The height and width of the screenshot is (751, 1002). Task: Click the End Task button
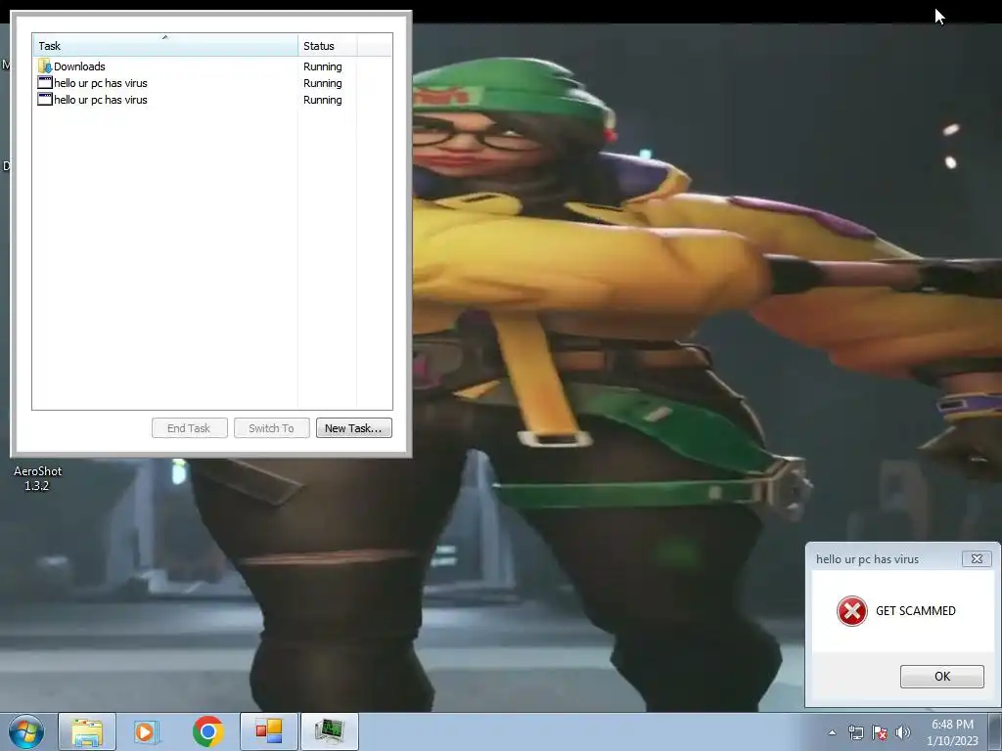[189, 428]
